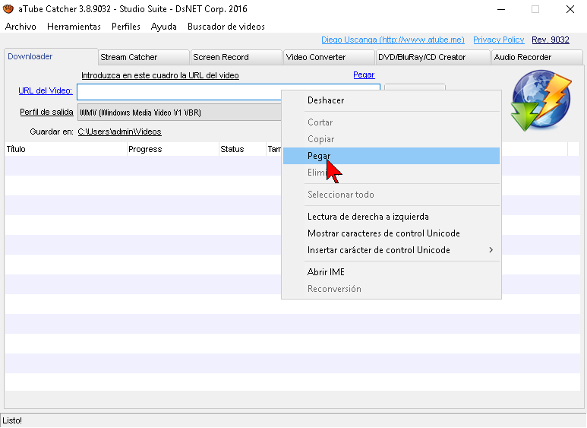Choose Pegar in the context menu

click(x=391, y=156)
